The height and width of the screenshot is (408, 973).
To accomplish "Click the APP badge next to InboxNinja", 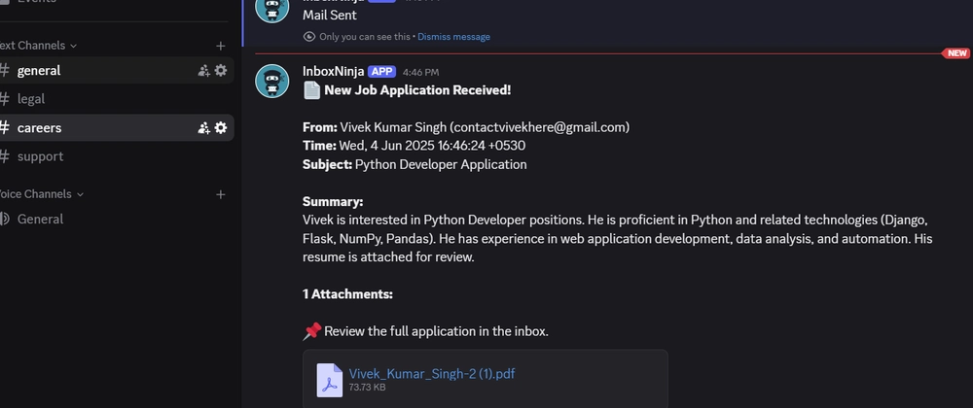I will click(x=381, y=72).
